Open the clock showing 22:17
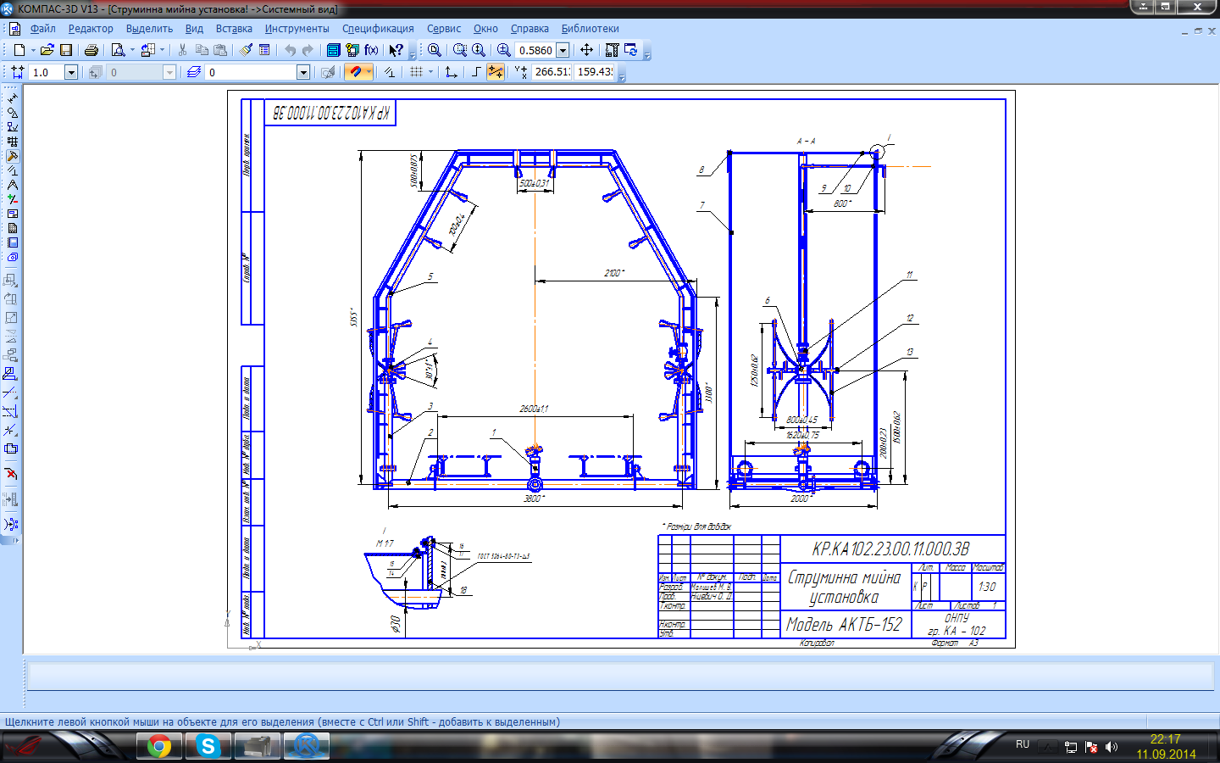 pyautogui.click(x=1166, y=739)
